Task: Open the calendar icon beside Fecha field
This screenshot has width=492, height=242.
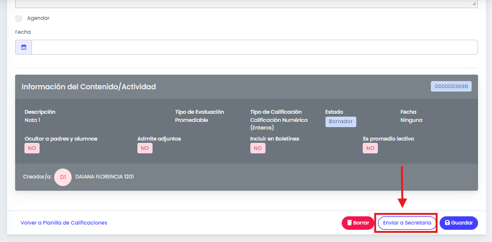Action: pyautogui.click(x=23, y=47)
